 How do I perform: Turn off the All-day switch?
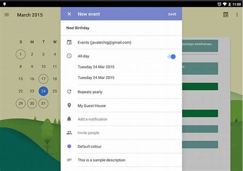172,56
